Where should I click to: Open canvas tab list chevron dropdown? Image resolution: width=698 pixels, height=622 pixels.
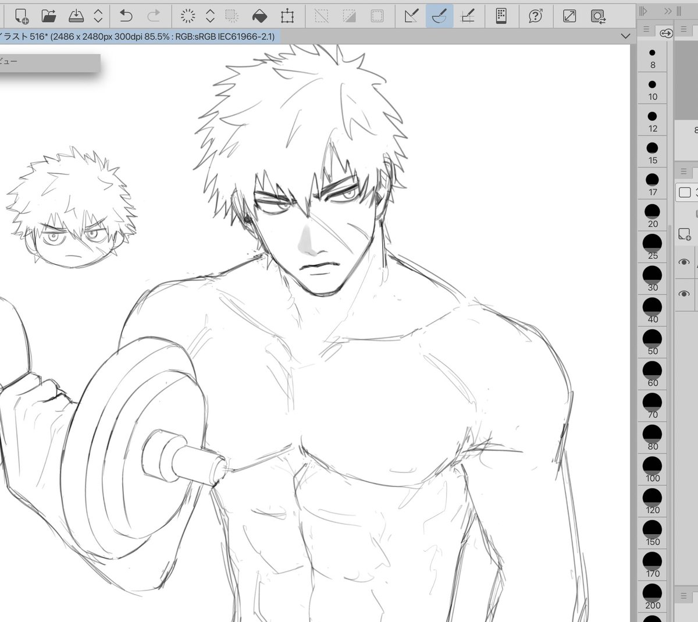[x=626, y=36]
